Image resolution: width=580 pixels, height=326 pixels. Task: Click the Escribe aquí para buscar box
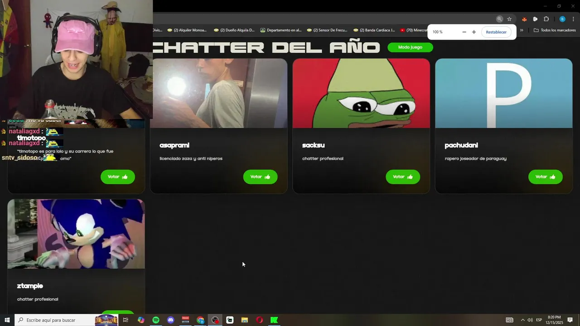67,320
